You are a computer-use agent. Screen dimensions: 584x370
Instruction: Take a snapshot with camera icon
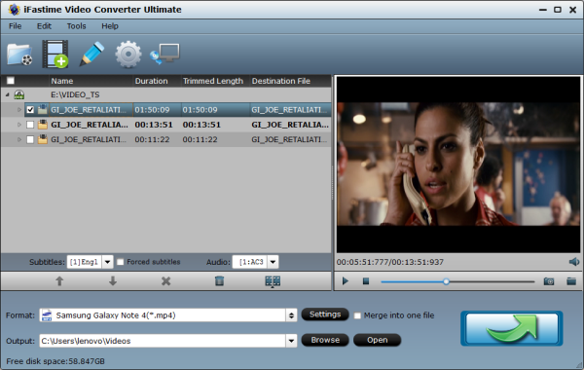pos(549,281)
